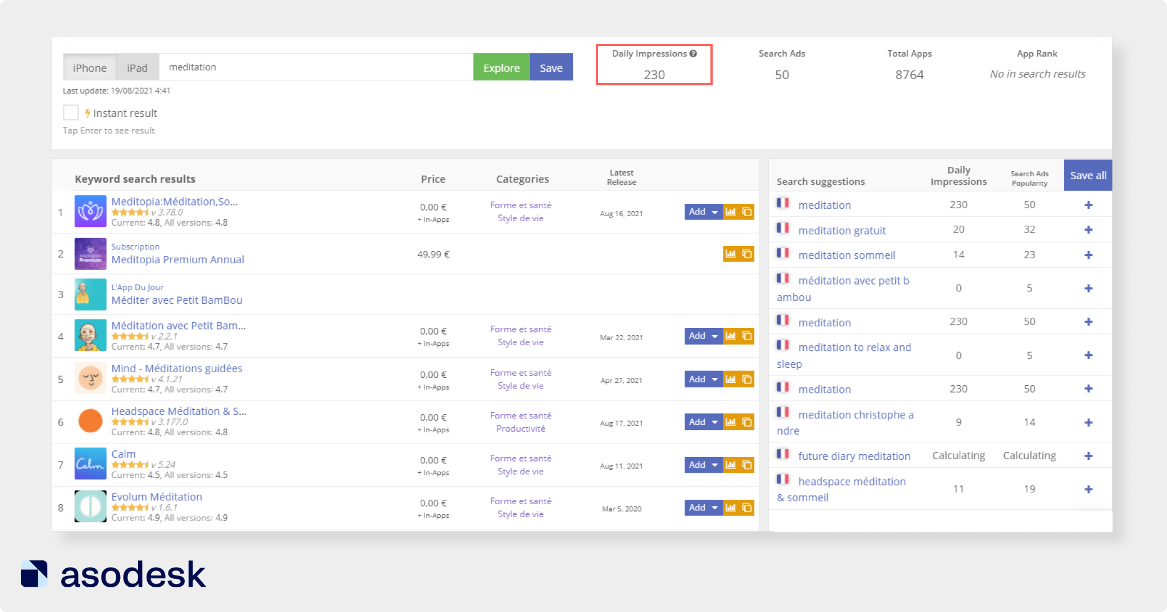Add 'meditation to relax and sleep' plus icon
This screenshot has height=612, width=1167.
[x=1088, y=355]
